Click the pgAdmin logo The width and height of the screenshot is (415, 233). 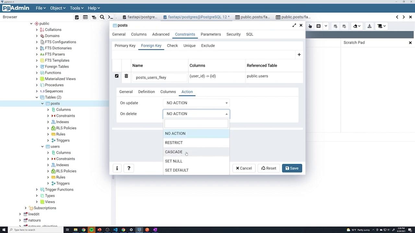click(16, 8)
